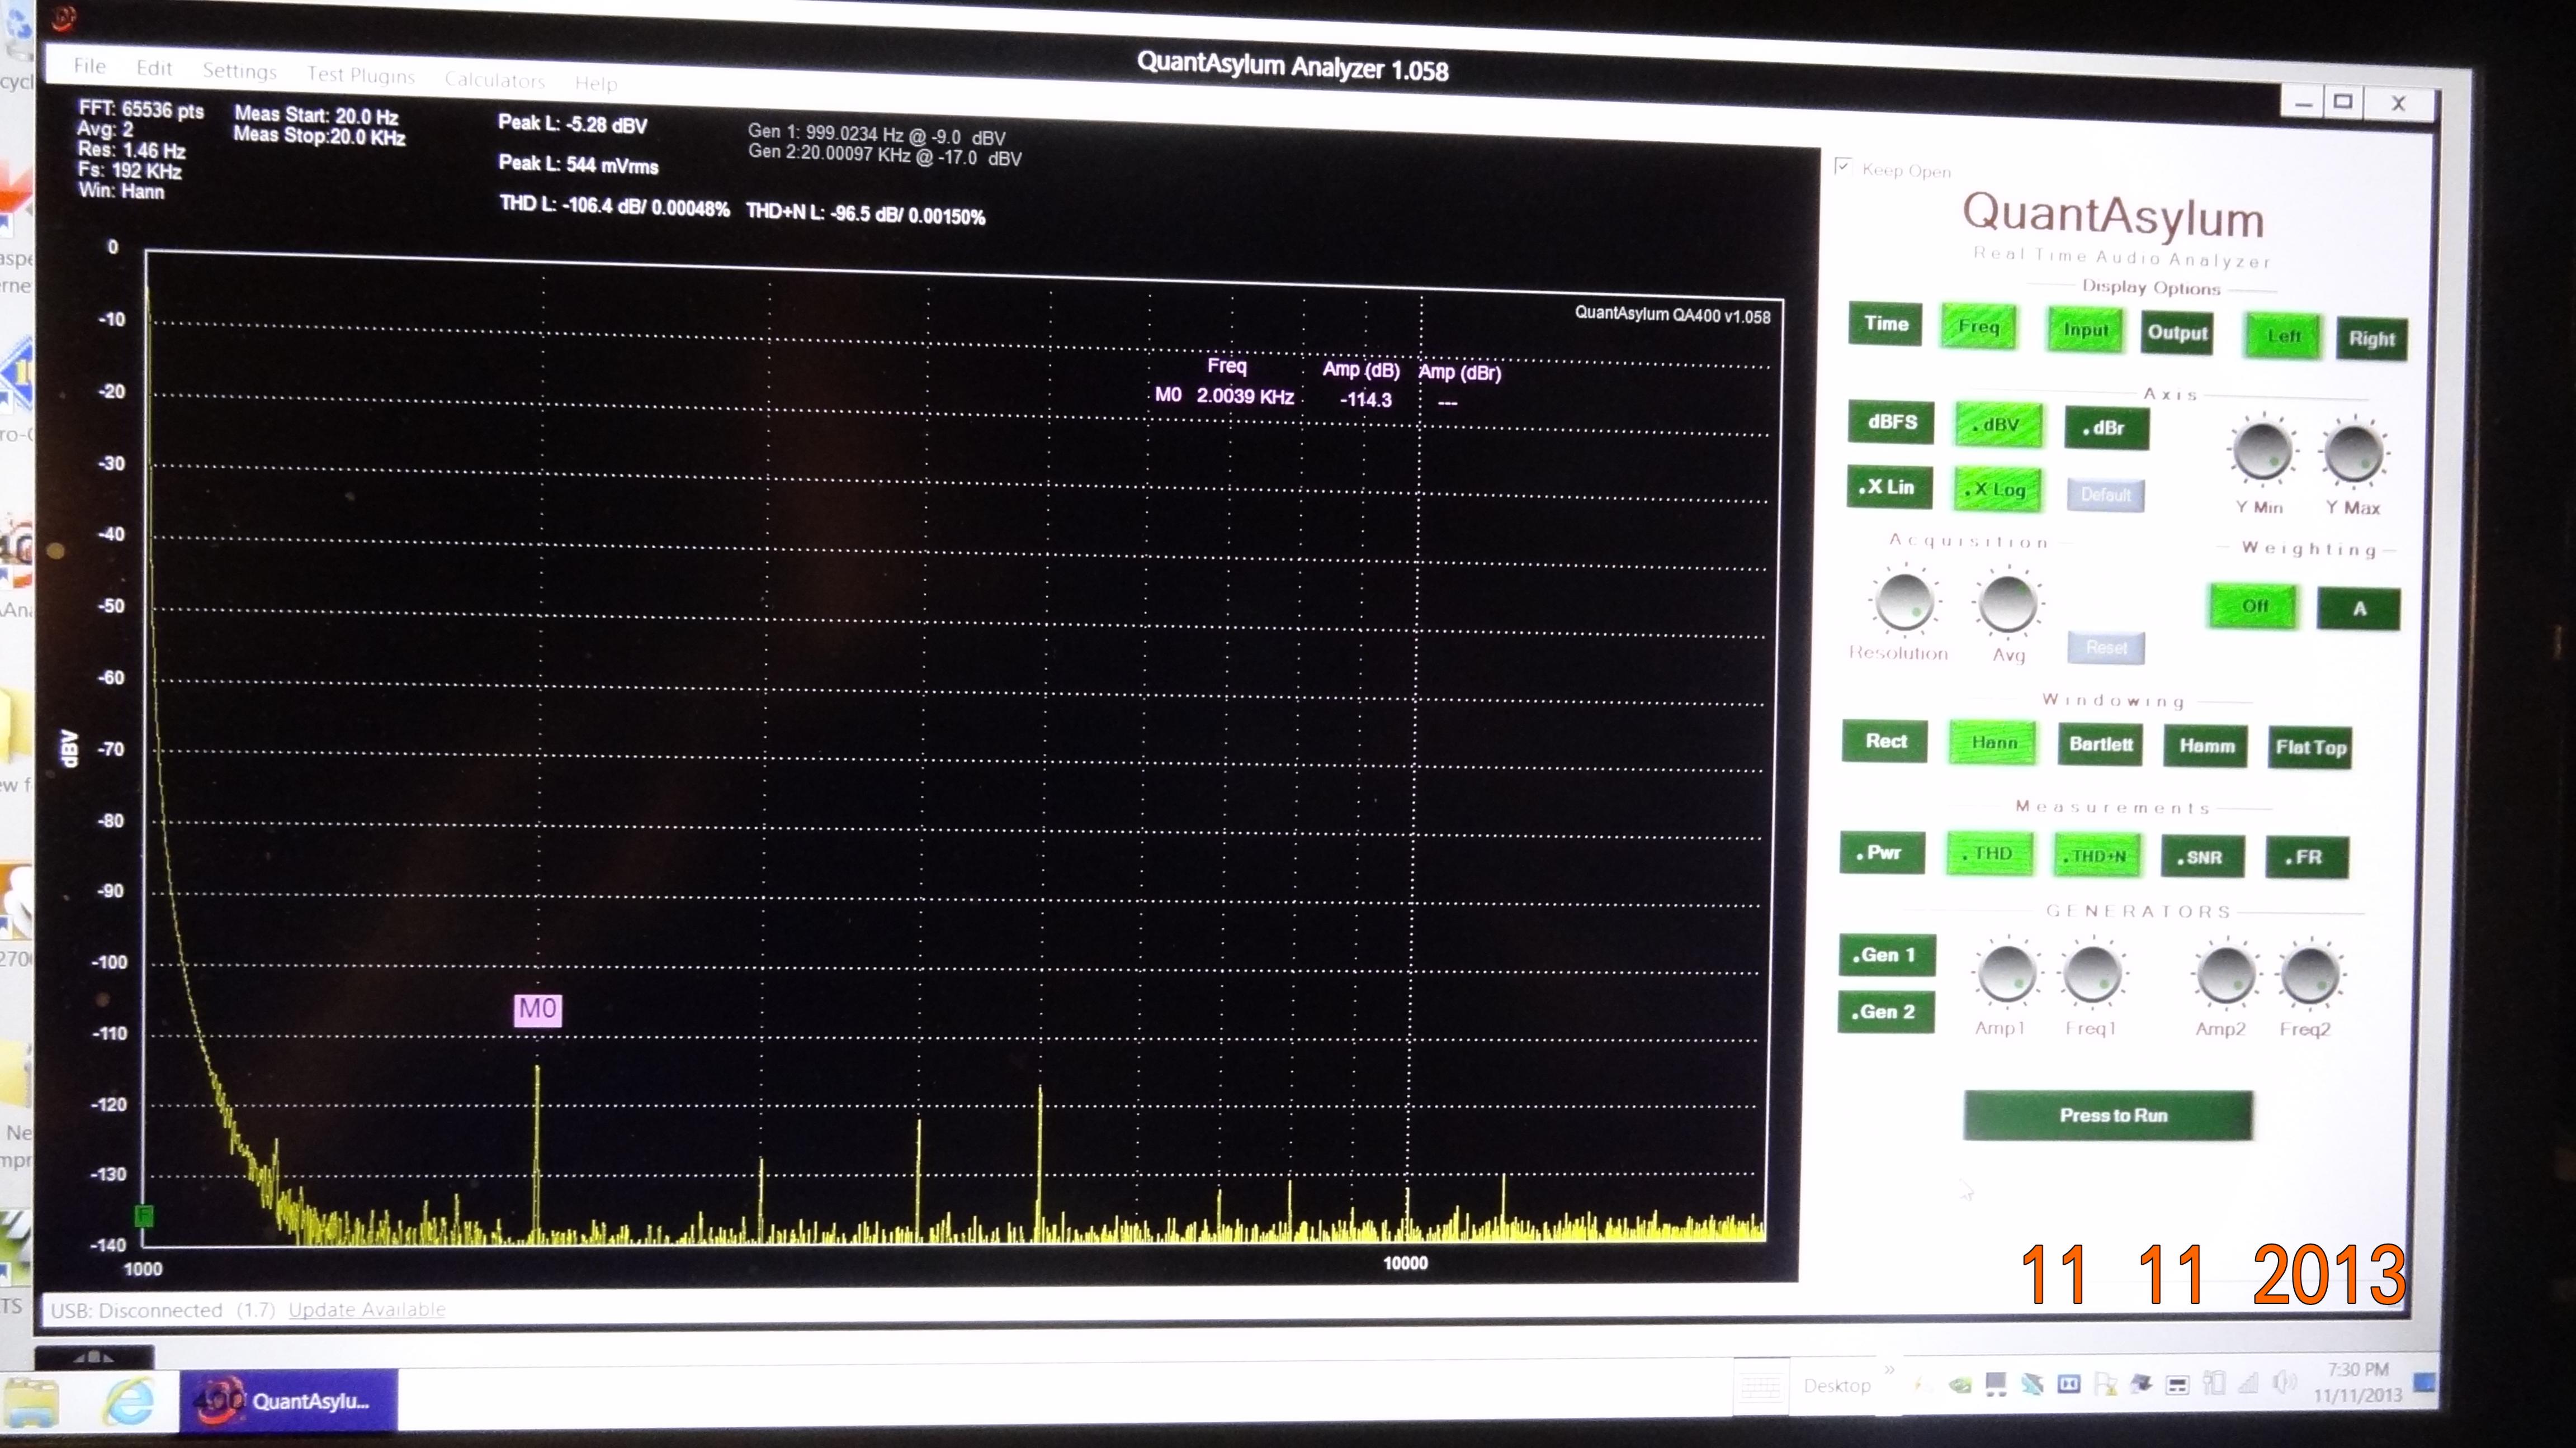Screen dimensions: 2576x1448
Task: Click the green marker on the Y axis
Action: 144,1216
